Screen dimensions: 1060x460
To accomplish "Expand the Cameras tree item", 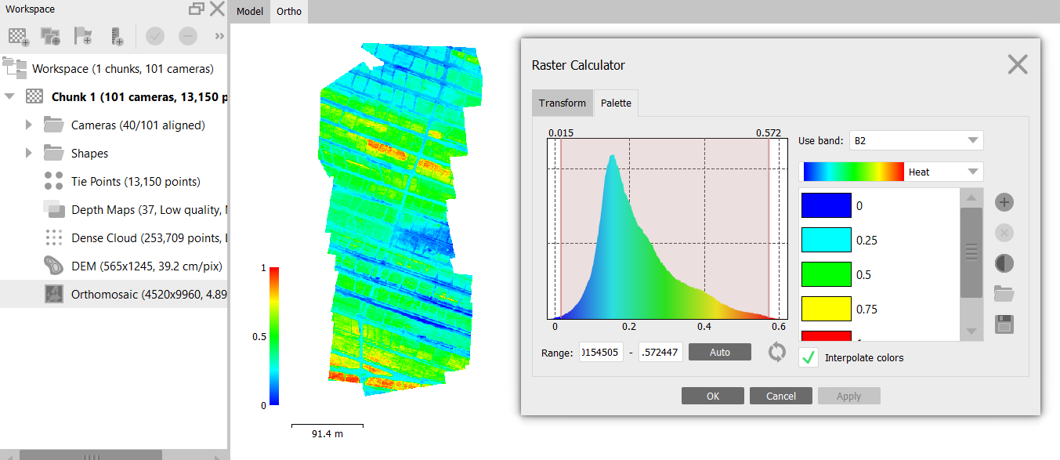I will (29, 125).
